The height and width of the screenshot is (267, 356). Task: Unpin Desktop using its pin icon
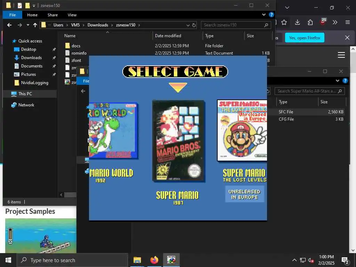[x=54, y=49]
